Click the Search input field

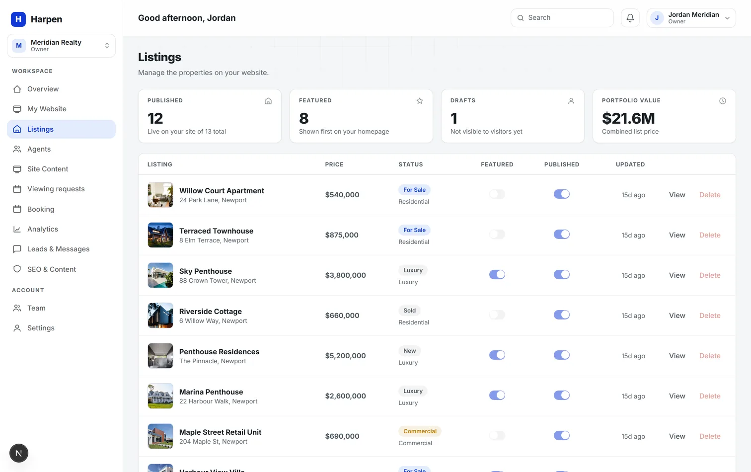[562, 18]
